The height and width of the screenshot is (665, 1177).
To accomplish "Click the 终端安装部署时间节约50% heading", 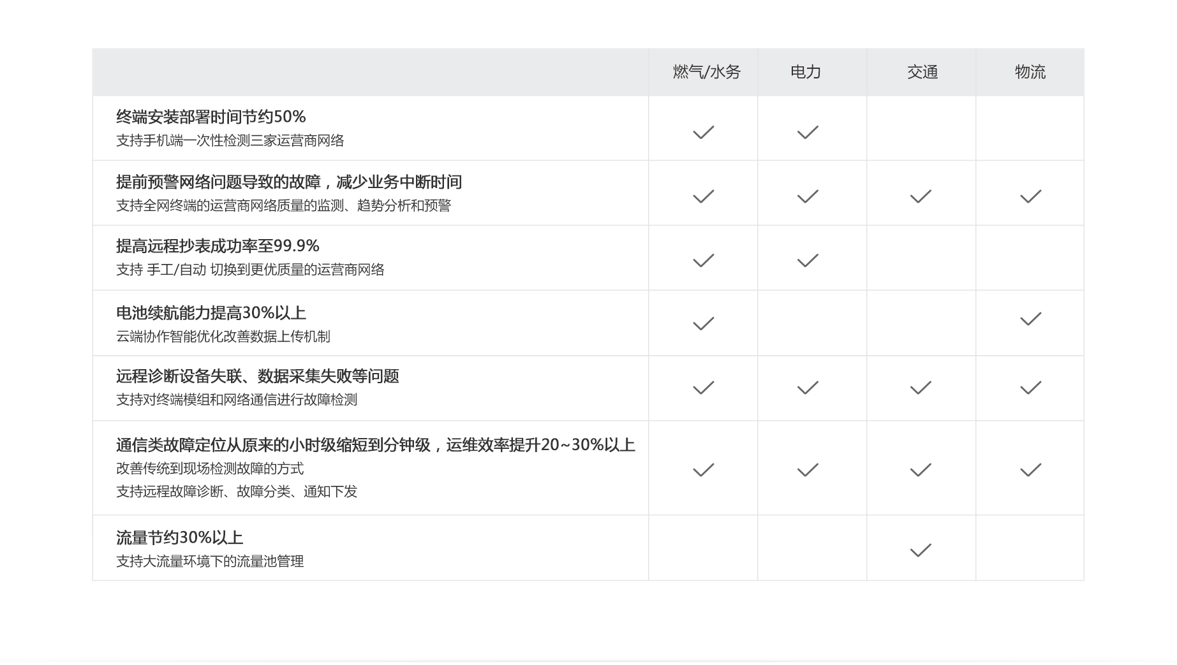I will tap(211, 117).
